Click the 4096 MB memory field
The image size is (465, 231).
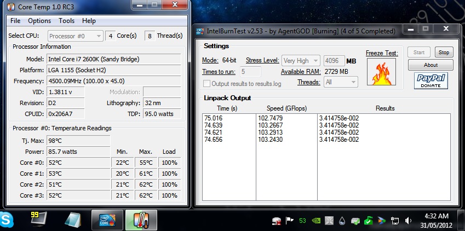pyautogui.click(x=334, y=61)
